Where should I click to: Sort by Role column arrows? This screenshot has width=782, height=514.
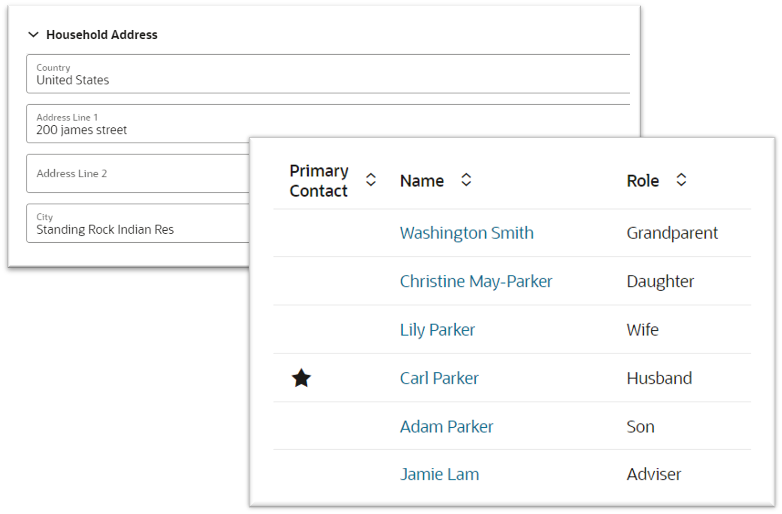681,180
